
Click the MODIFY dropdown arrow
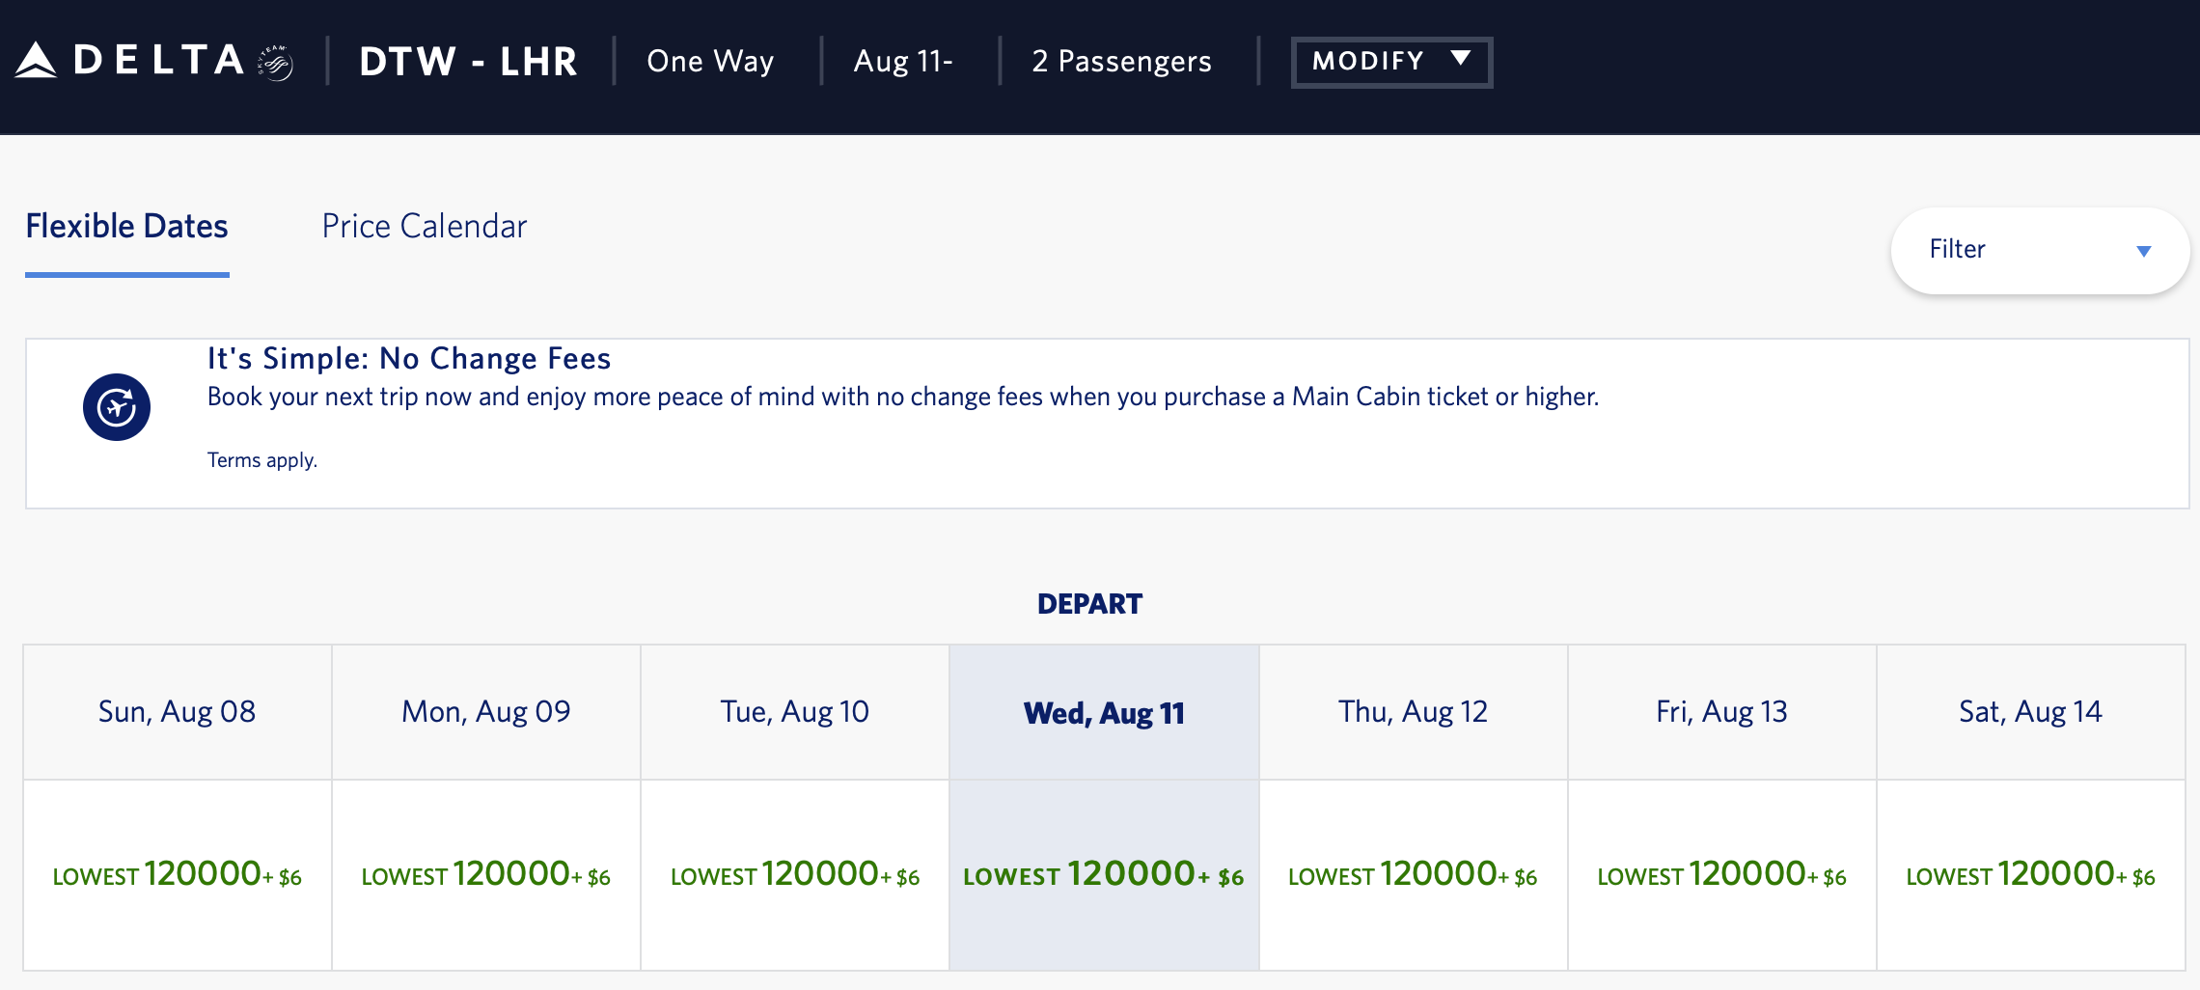[x=1461, y=59]
